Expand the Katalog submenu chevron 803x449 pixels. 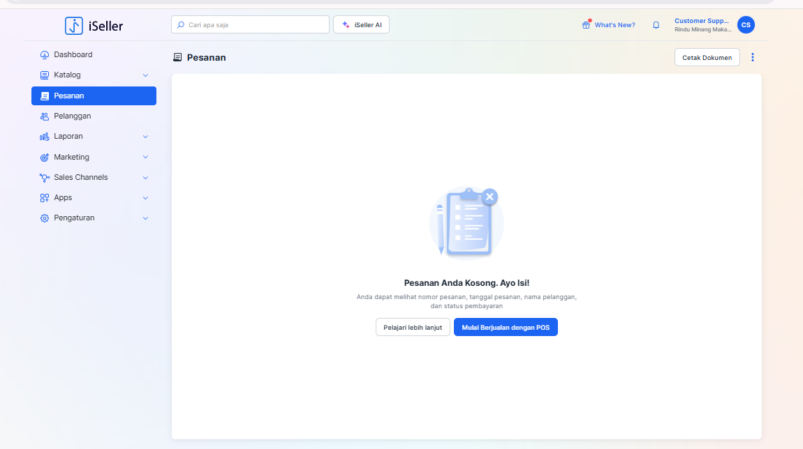point(145,75)
